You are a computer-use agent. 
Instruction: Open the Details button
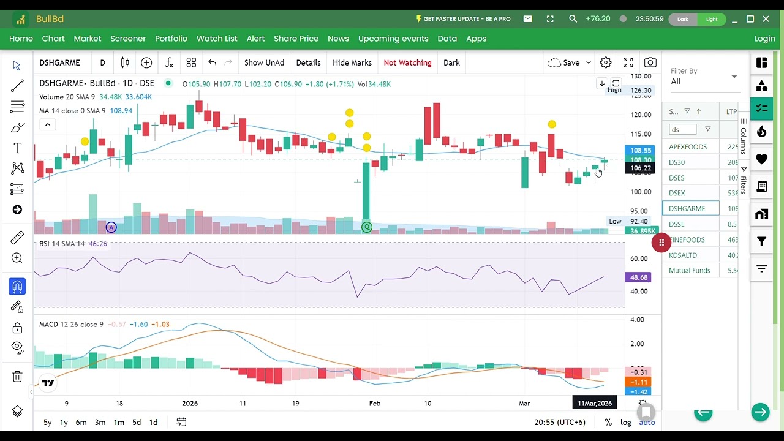click(x=308, y=62)
